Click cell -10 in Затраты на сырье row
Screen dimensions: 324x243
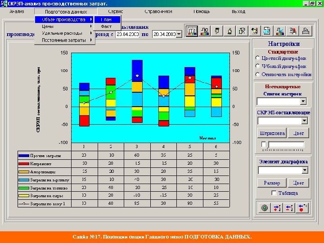coord(137,195)
